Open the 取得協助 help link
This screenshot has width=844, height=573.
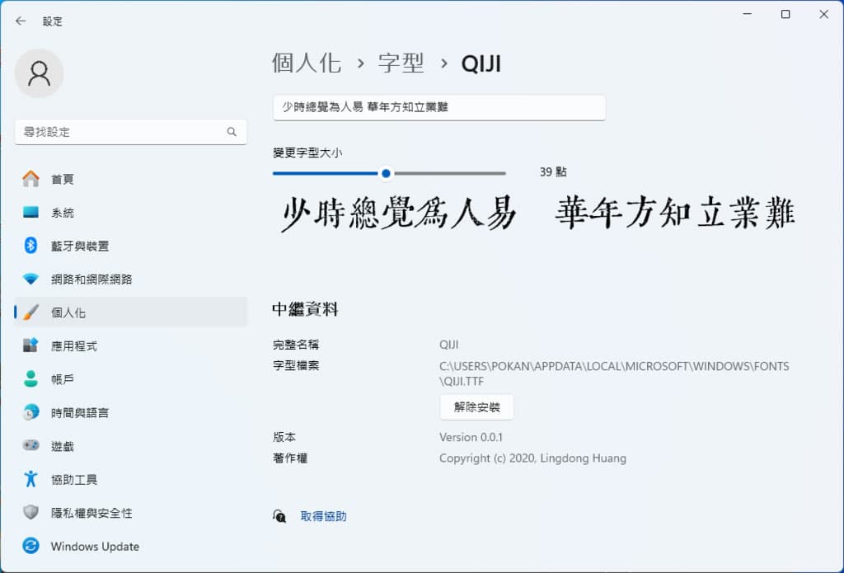pos(323,516)
